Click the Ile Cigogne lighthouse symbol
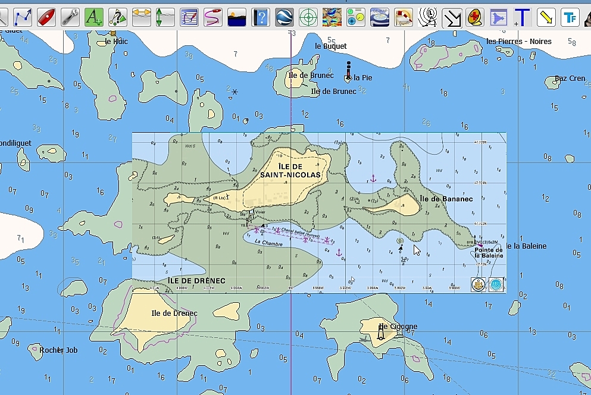The image size is (591, 395). click(381, 333)
